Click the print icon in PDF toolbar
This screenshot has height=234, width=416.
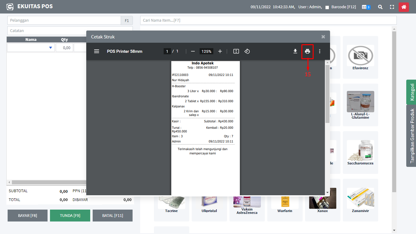pos(307,51)
